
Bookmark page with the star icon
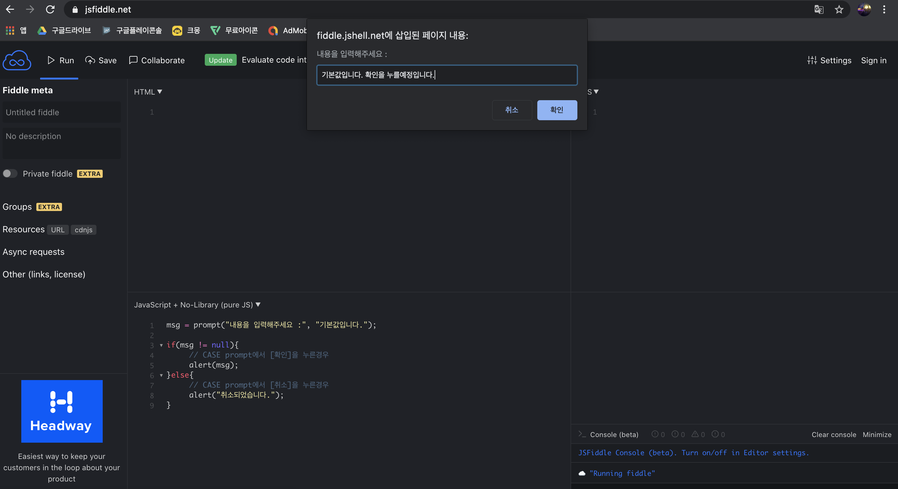[839, 9]
